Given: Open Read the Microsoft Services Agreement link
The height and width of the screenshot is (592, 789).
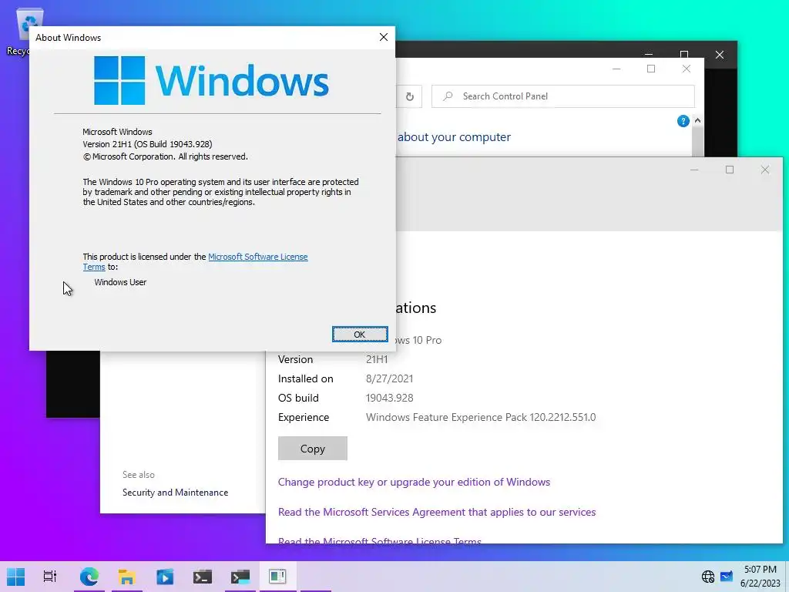Looking at the screenshot, I should [x=437, y=512].
